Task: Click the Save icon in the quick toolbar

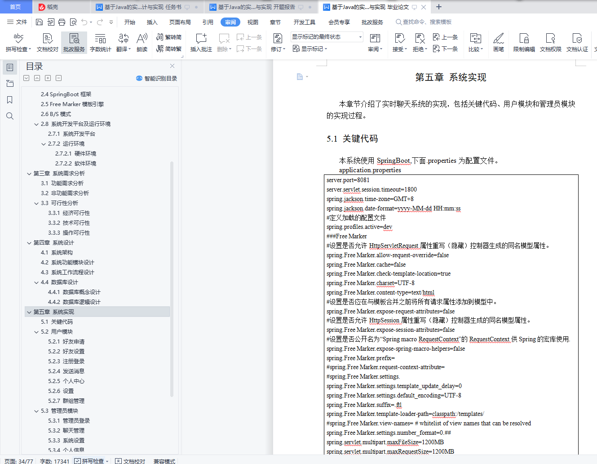Action: click(x=39, y=22)
